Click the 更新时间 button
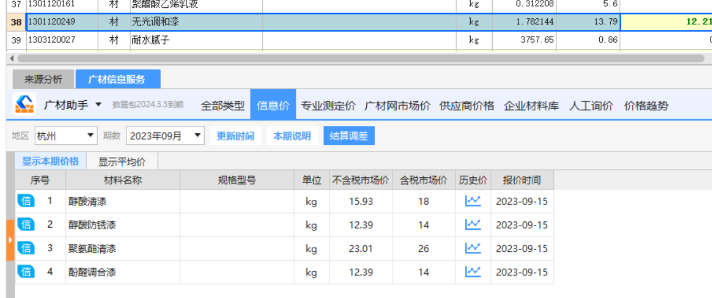 [x=235, y=136]
